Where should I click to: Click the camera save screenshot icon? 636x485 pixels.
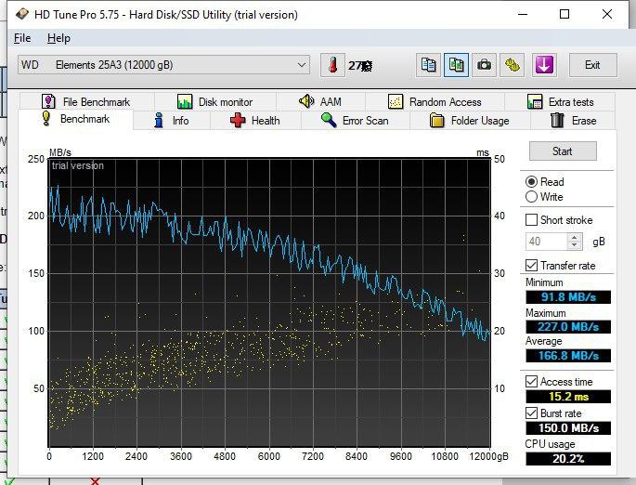(484, 65)
